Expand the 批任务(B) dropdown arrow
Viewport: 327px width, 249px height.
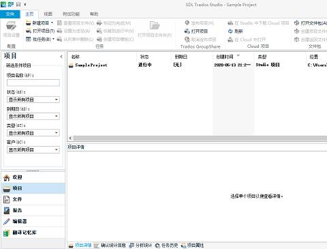tap(53, 39)
